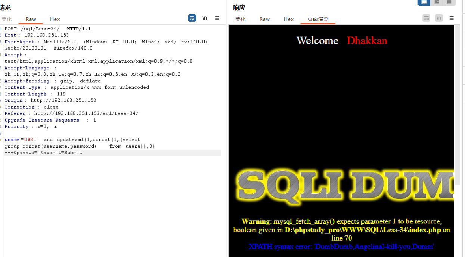The width and height of the screenshot is (465, 257).
Task: Select the 页面渲染 render tab
Action: coord(318,19)
